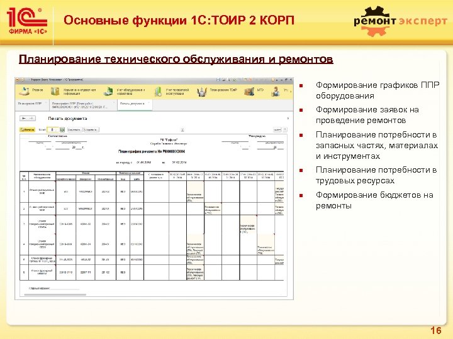This screenshot has height=339, width=453.
Task: Click the 1C application logo in title bar
Action: 18,80
